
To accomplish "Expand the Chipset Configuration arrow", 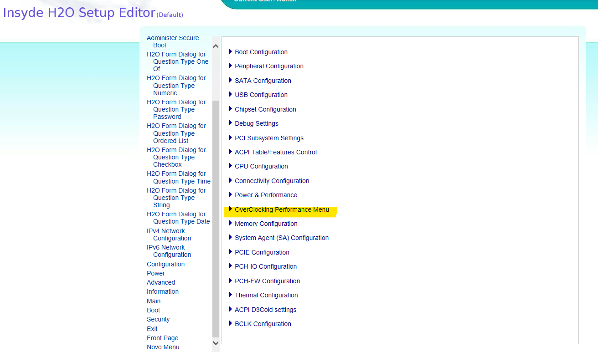I will 231,109.
